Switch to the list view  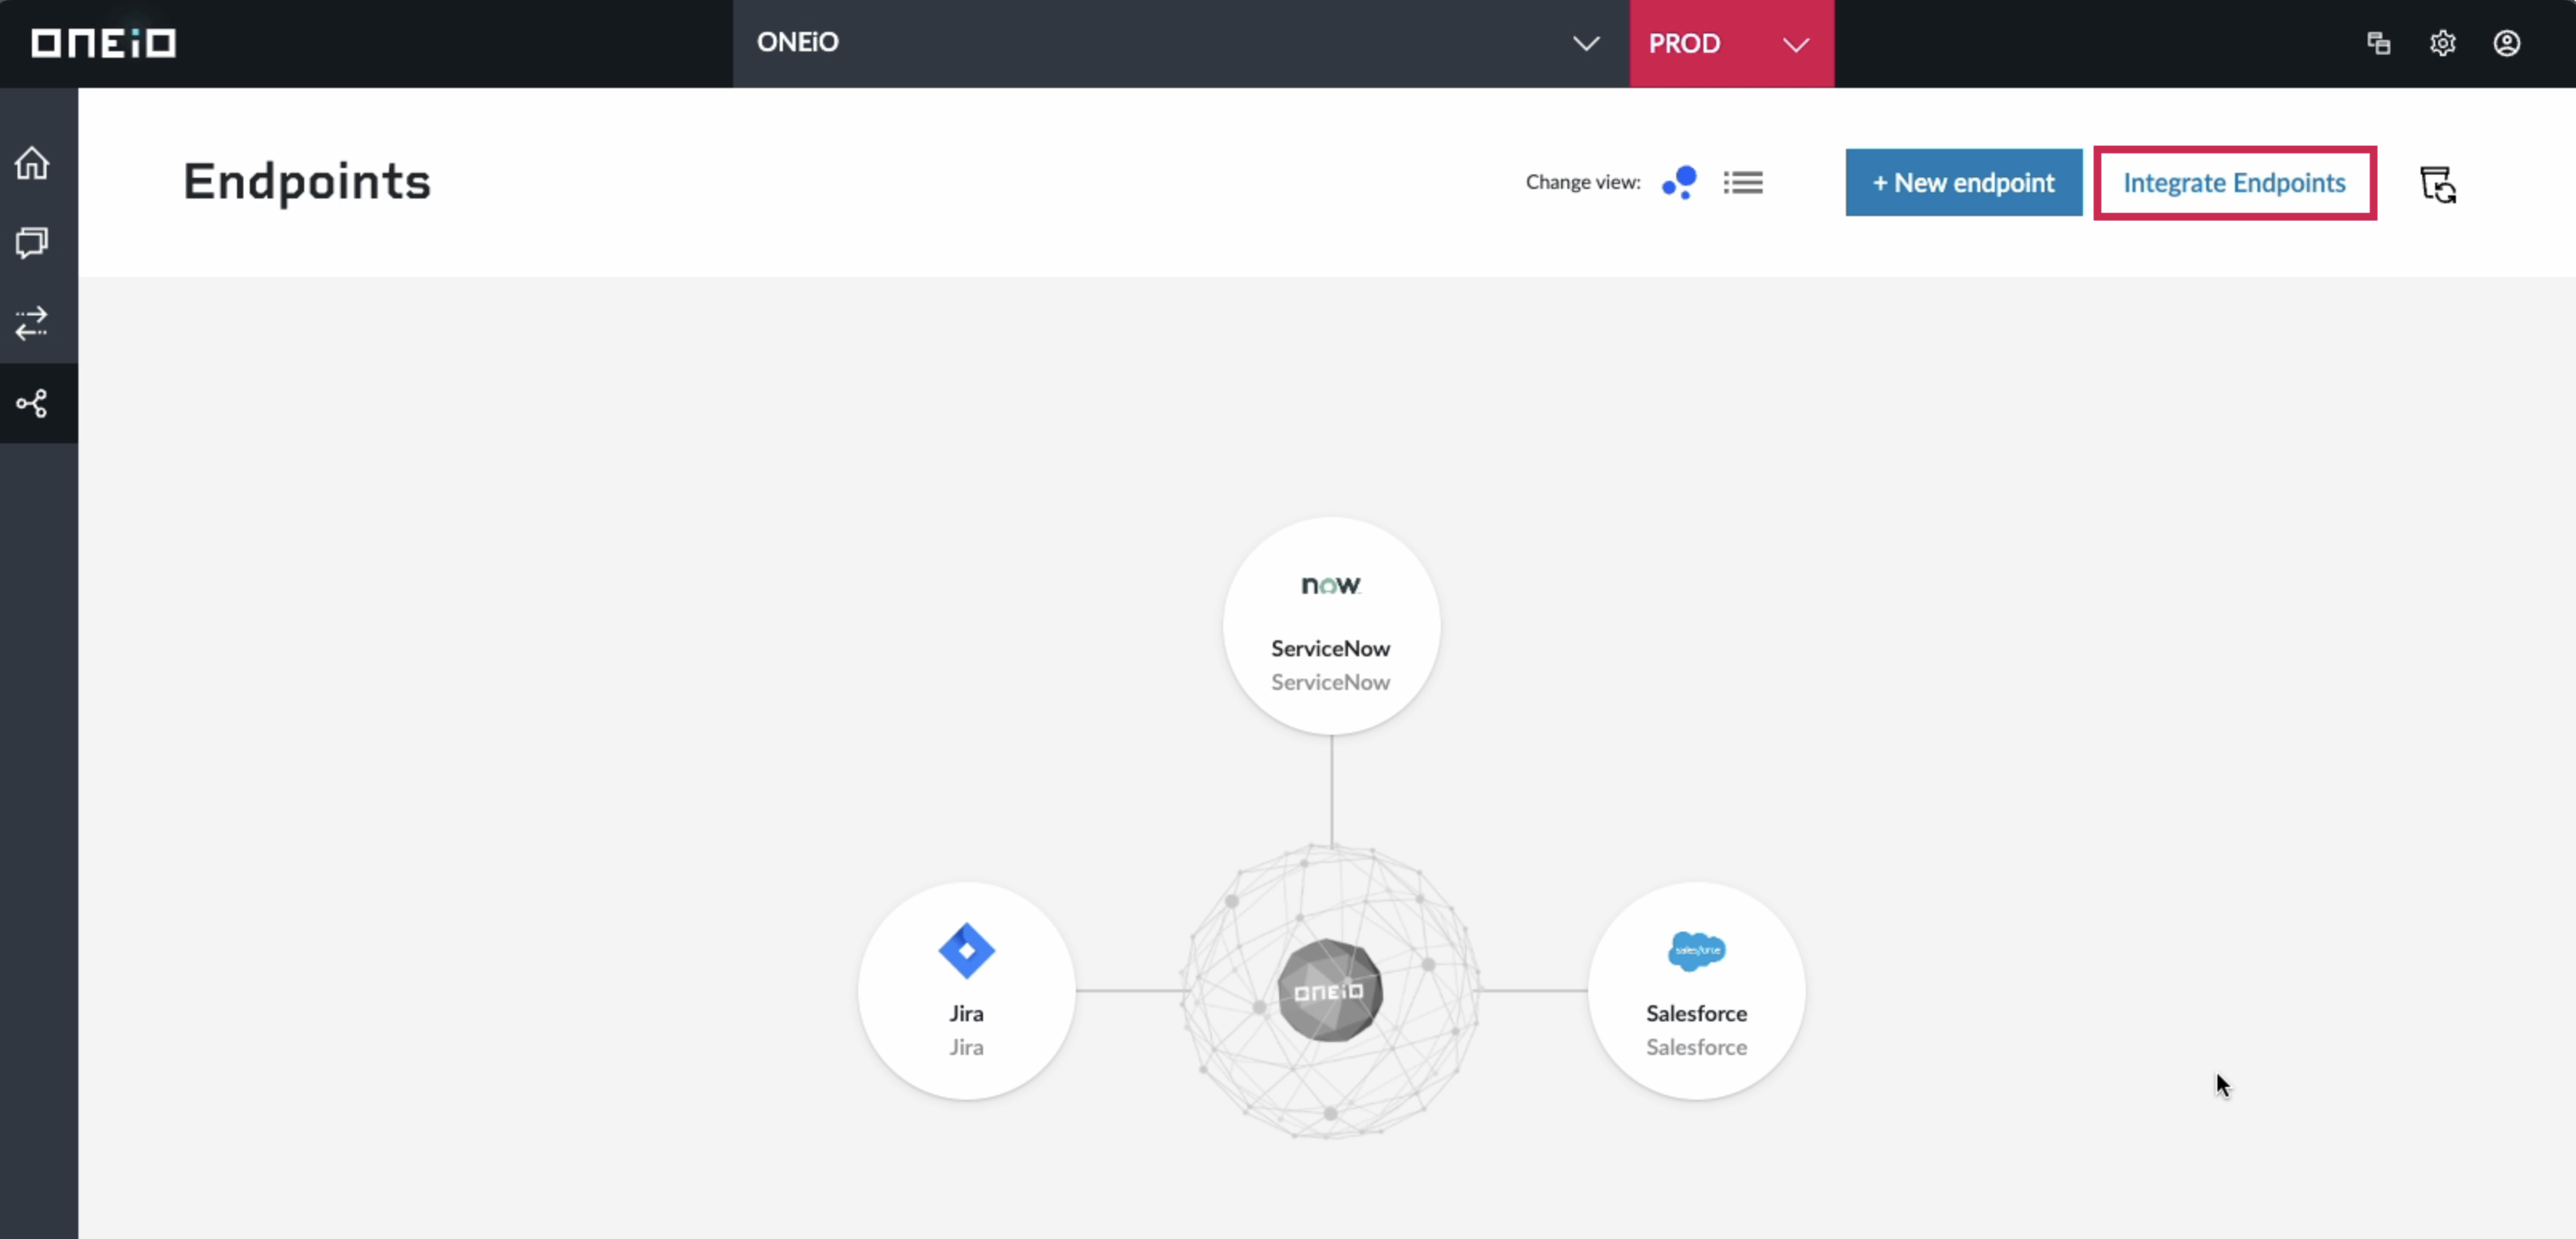1743,182
